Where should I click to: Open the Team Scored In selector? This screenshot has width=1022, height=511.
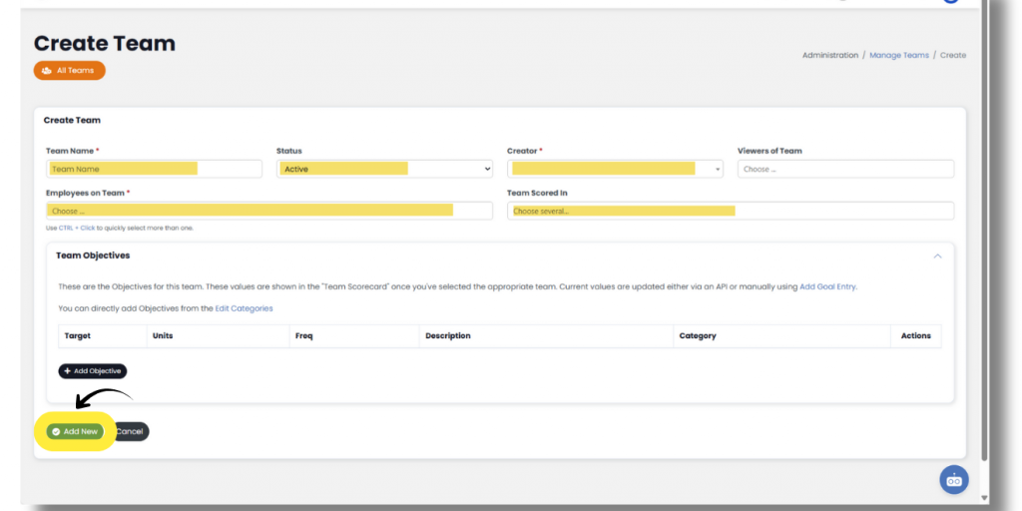(x=730, y=211)
